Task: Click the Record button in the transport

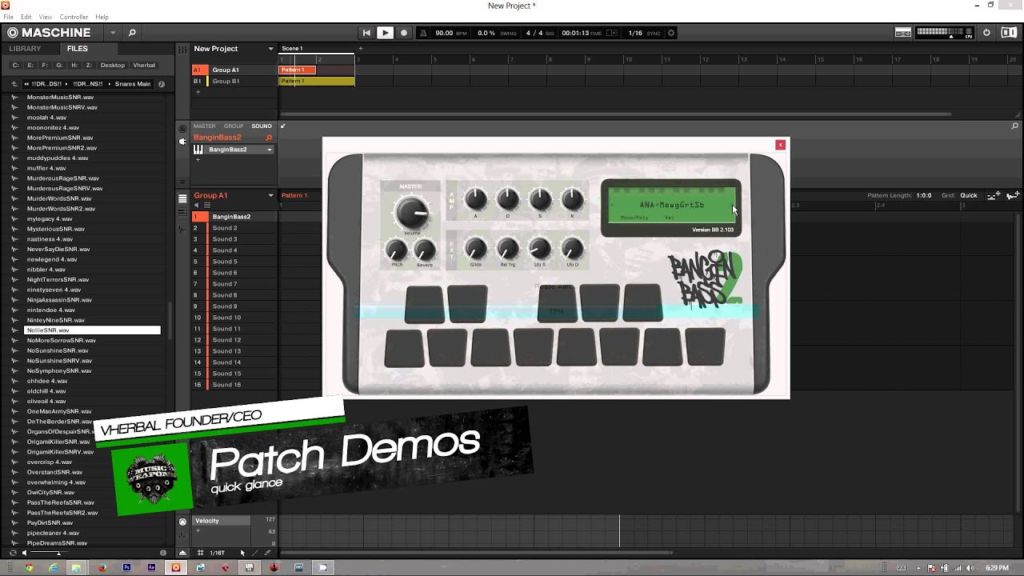Action: point(404,33)
